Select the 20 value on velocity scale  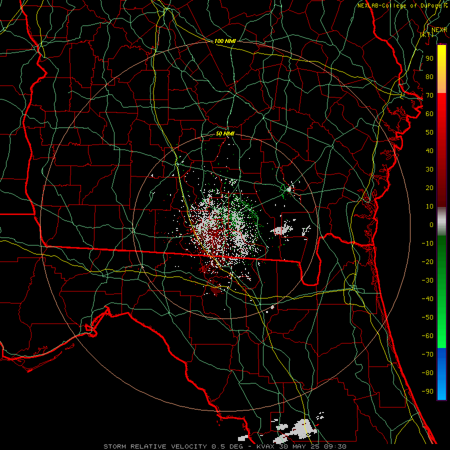point(429,188)
